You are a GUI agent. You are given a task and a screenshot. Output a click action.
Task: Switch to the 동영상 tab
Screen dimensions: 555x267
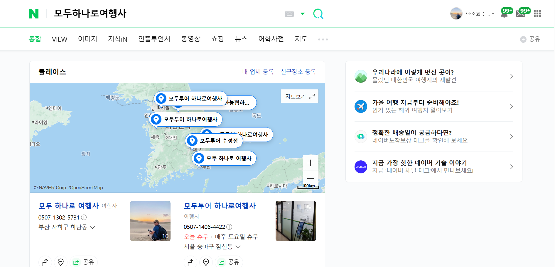[191, 39]
